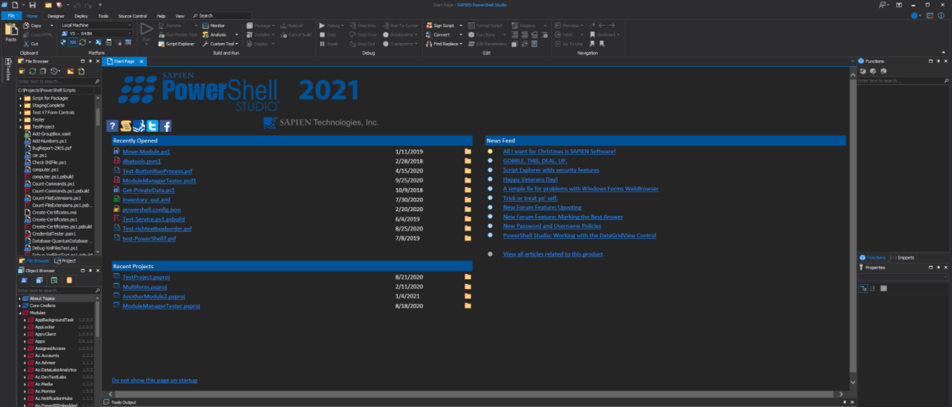
Task: Expand the About Topics tree node
Action: point(19,299)
